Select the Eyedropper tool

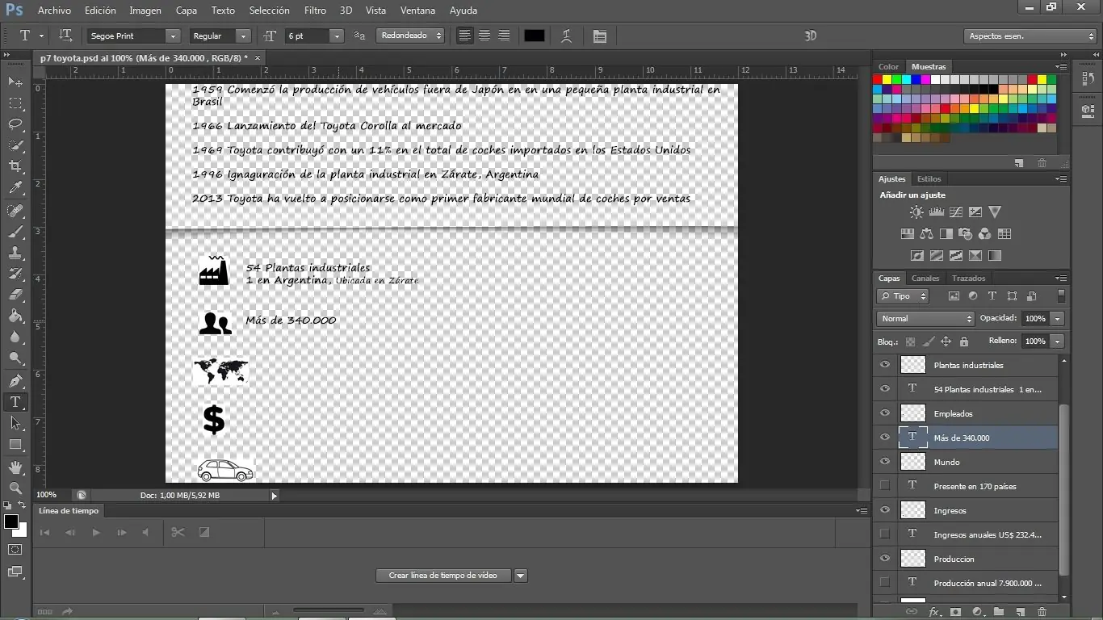coord(15,188)
